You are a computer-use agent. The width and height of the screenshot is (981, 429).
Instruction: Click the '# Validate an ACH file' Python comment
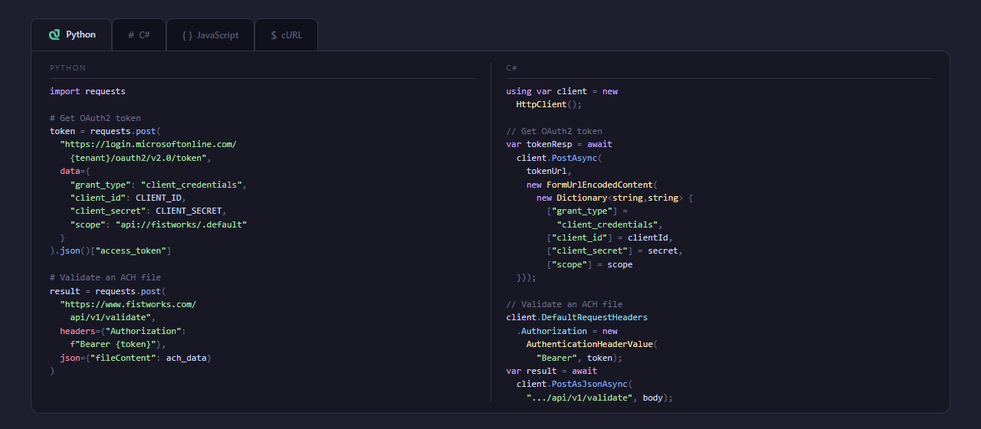105,277
